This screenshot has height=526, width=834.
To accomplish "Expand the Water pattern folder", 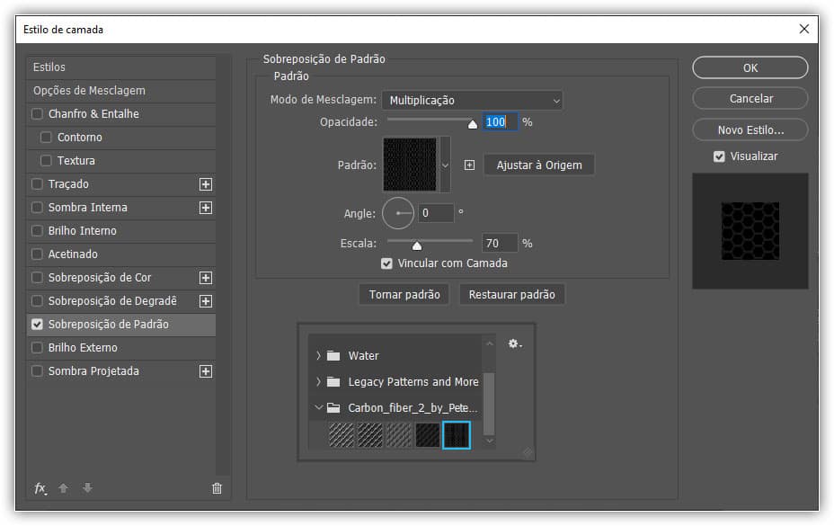I will tap(318, 356).
